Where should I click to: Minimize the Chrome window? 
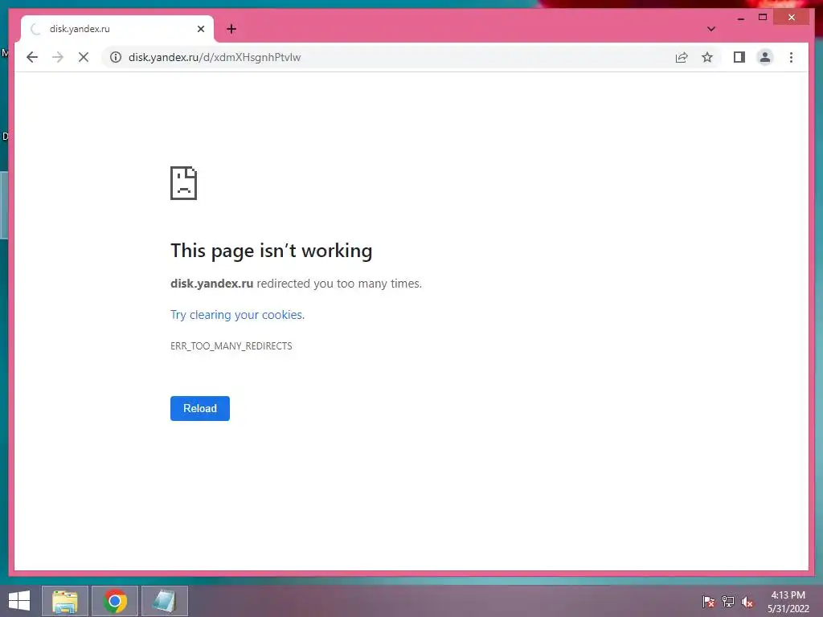(740, 18)
